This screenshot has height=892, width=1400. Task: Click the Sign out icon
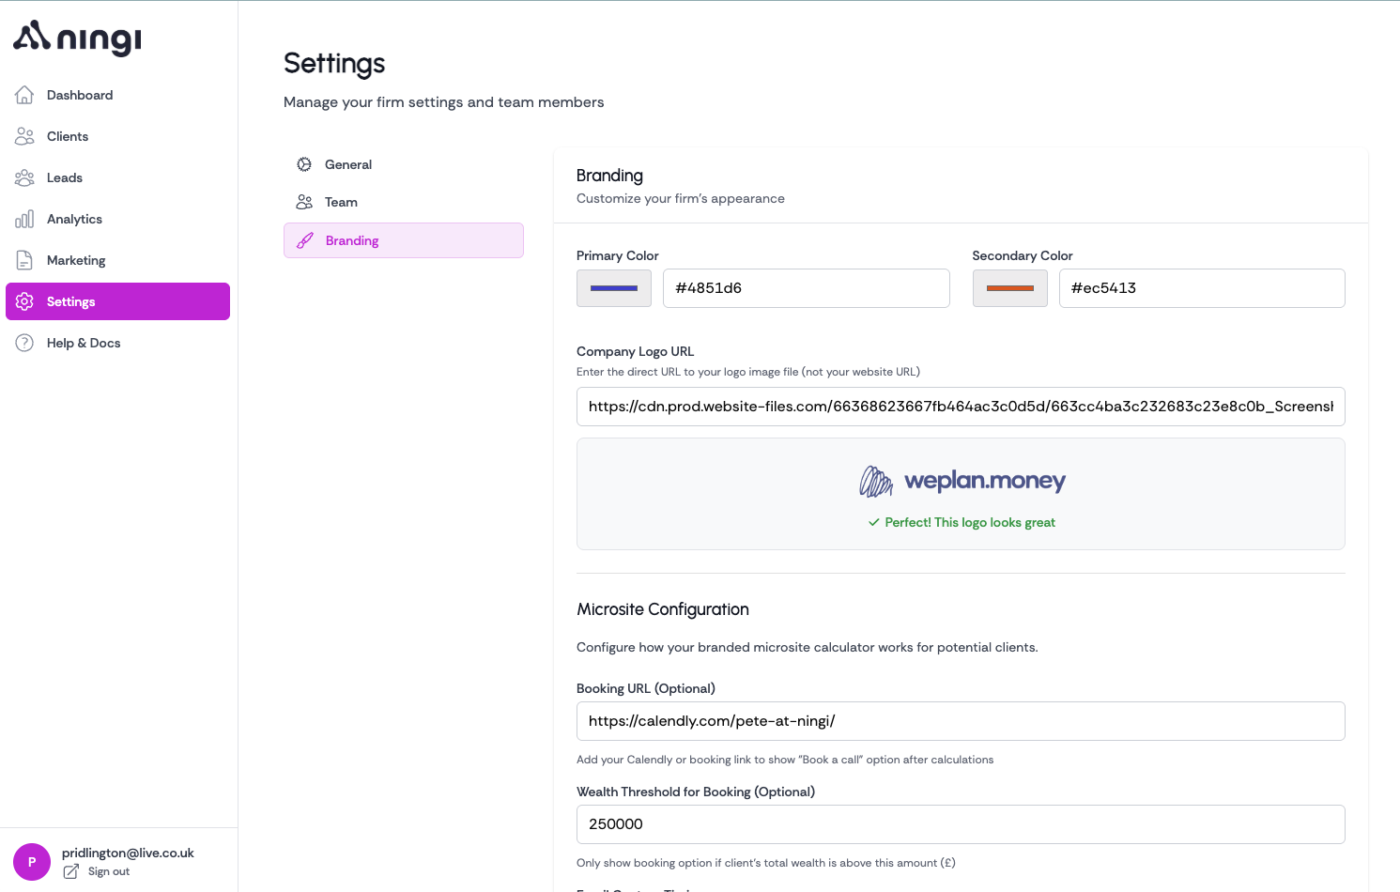click(71, 871)
